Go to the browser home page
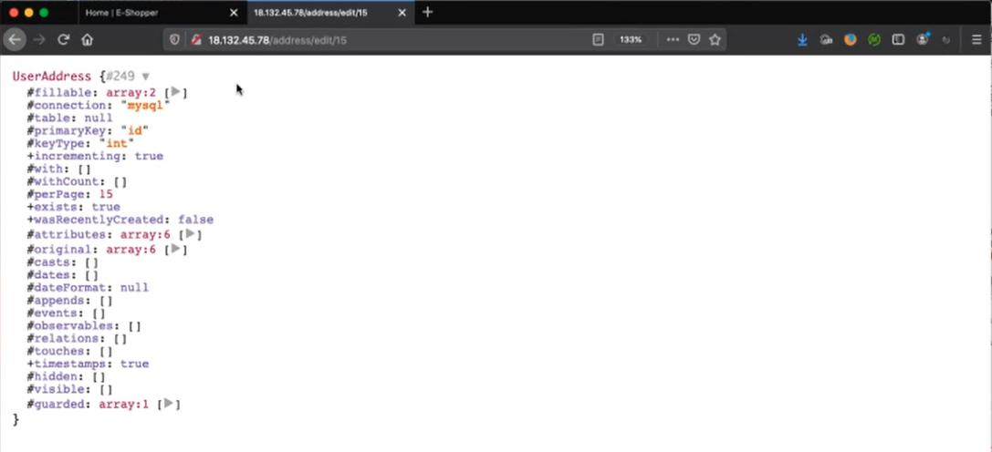This screenshot has width=992, height=452. coord(88,39)
